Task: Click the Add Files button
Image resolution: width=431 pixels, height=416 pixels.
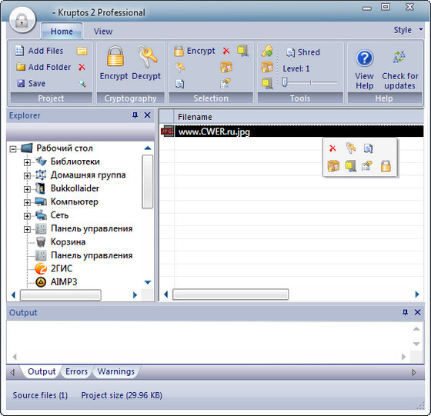Action: click(x=39, y=51)
